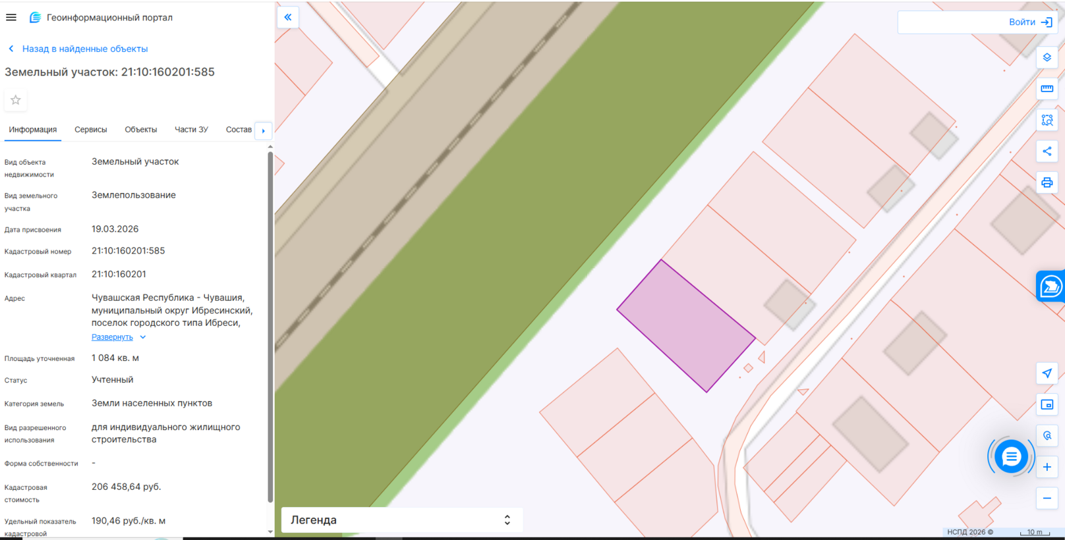This screenshot has width=1065, height=540.
Task: Click the Войти login button
Action: [x=1029, y=22]
